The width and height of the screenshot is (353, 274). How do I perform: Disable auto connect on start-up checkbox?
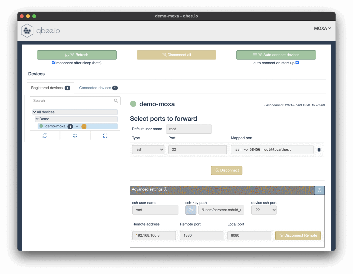(x=297, y=63)
